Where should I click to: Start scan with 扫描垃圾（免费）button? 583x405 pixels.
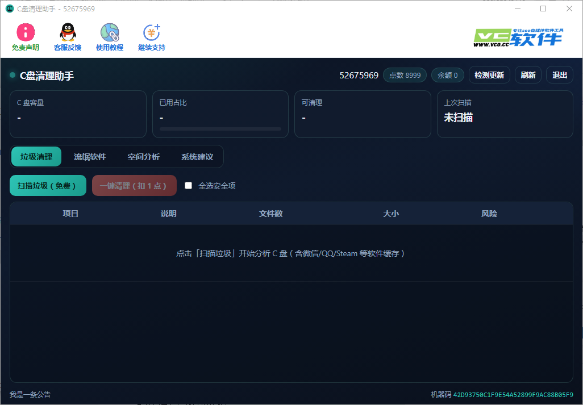pos(48,185)
